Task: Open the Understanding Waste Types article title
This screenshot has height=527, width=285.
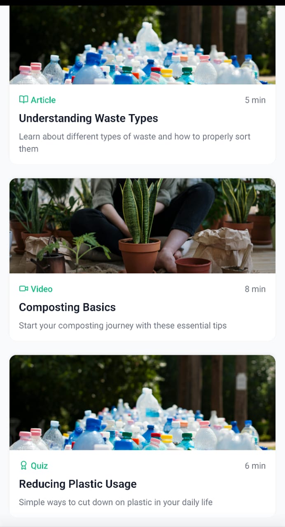Action: (x=89, y=118)
